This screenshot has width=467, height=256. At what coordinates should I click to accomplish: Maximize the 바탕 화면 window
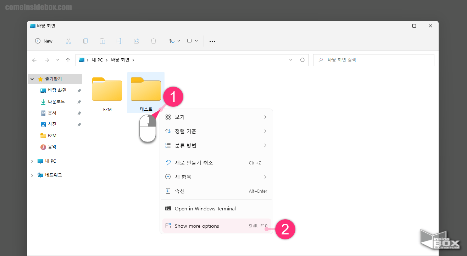(414, 26)
